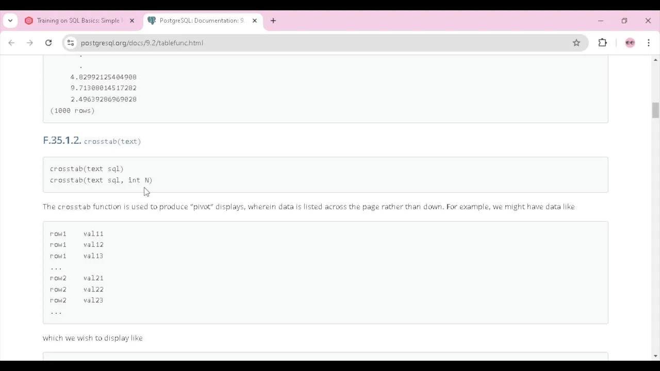Click the 'val11' cell
Screen dimensions: 660x371
(x=93, y=233)
